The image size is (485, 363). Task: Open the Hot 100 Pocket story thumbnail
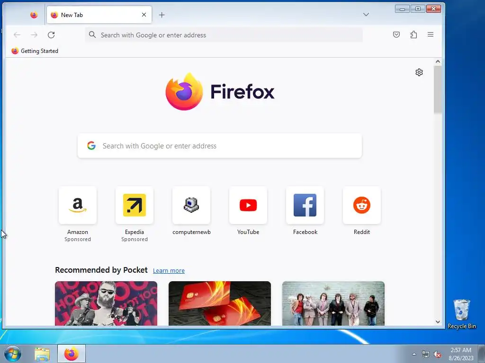tap(106, 303)
